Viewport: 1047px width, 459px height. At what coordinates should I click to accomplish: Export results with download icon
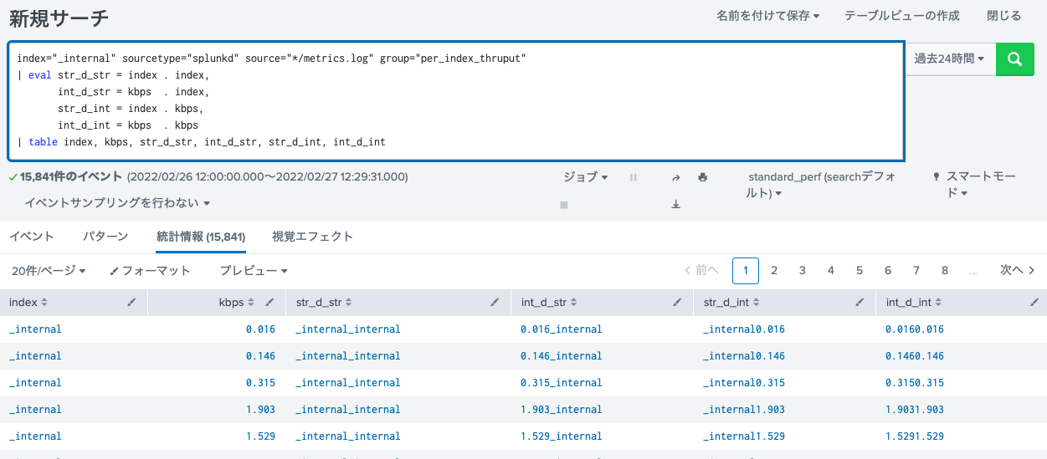coord(675,204)
